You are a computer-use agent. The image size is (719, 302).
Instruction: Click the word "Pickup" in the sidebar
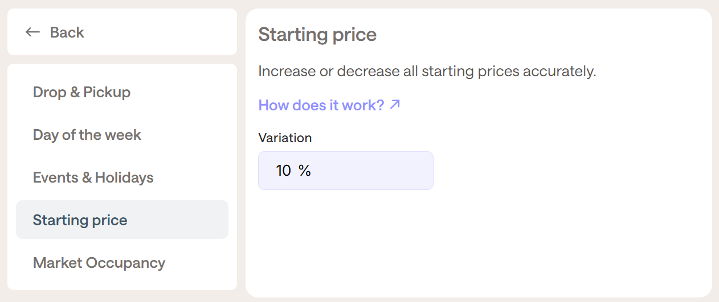coord(107,92)
